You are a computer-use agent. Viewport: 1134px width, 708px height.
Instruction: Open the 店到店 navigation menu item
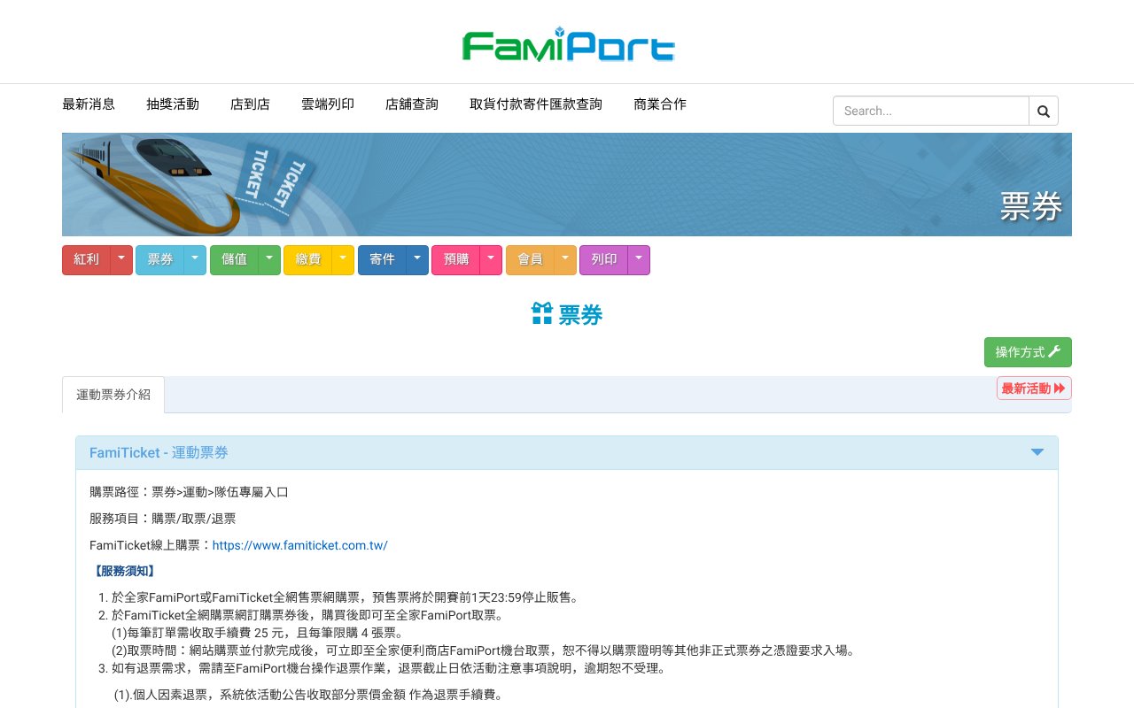(249, 104)
